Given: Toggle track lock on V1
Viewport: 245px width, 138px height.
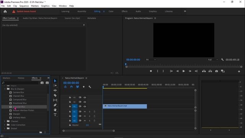Looking at the screenshot, I should point(70,107).
